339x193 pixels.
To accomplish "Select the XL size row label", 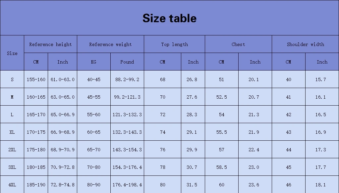I will (x=12, y=132).
